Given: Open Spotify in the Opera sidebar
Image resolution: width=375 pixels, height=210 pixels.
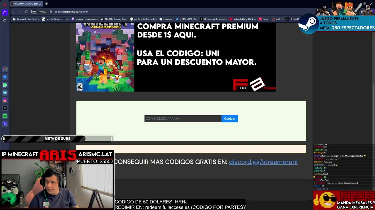Looking at the screenshot, I should tap(5, 116).
